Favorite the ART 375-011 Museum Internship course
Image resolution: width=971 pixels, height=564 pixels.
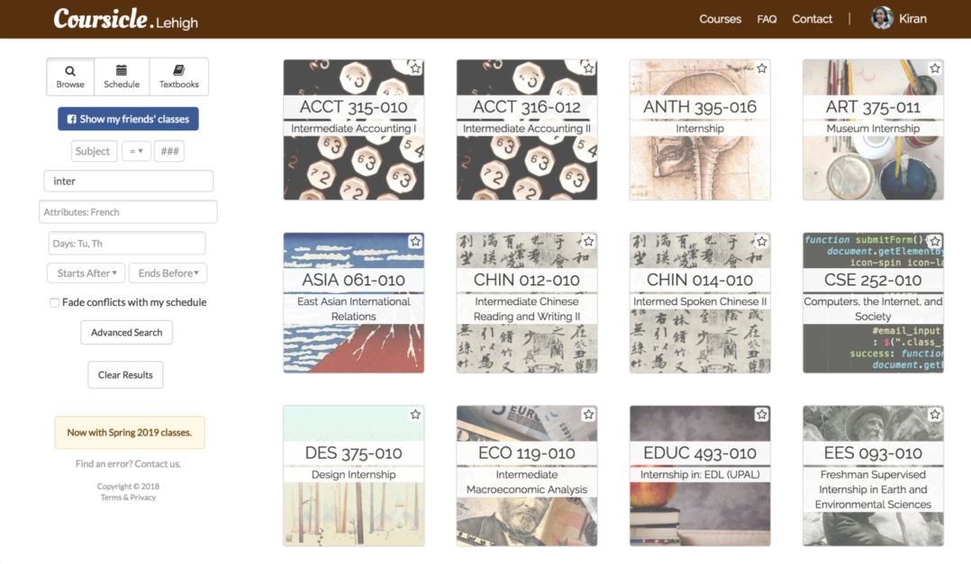(934, 68)
